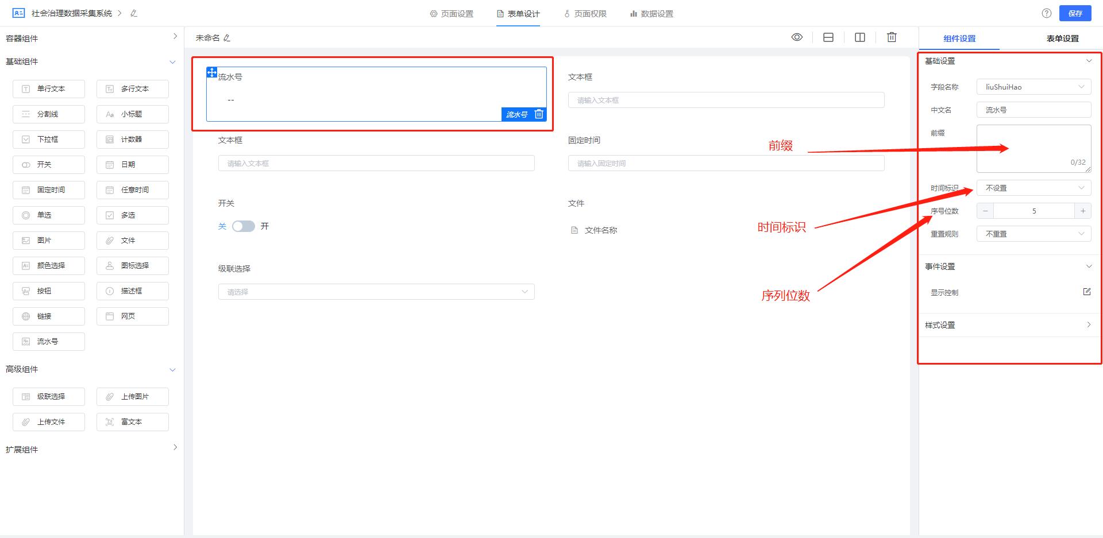Add 上传图片 advanced component
The image size is (1103, 538).
(x=133, y=397)
